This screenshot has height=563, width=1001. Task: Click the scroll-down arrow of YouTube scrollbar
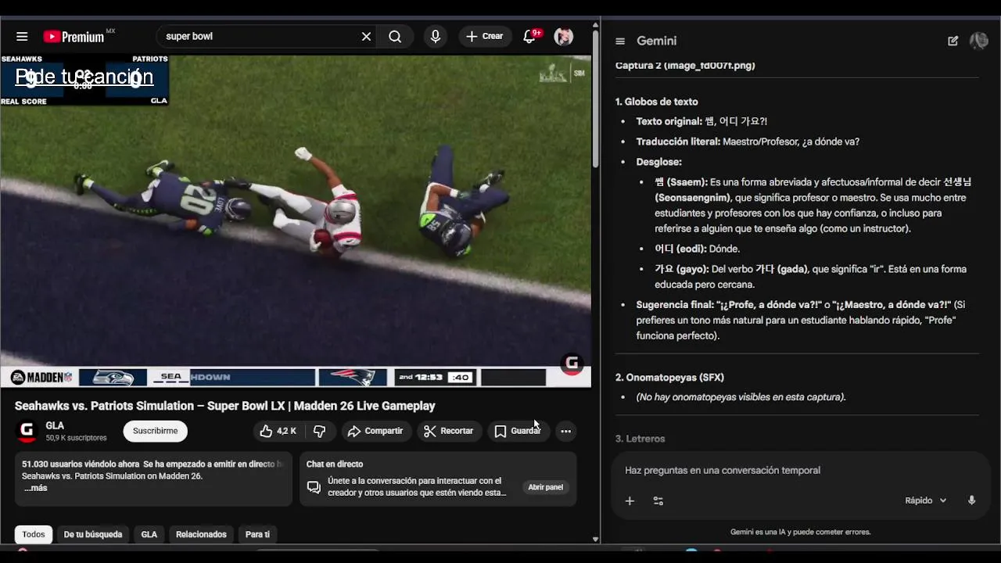[x=595, y=540]
